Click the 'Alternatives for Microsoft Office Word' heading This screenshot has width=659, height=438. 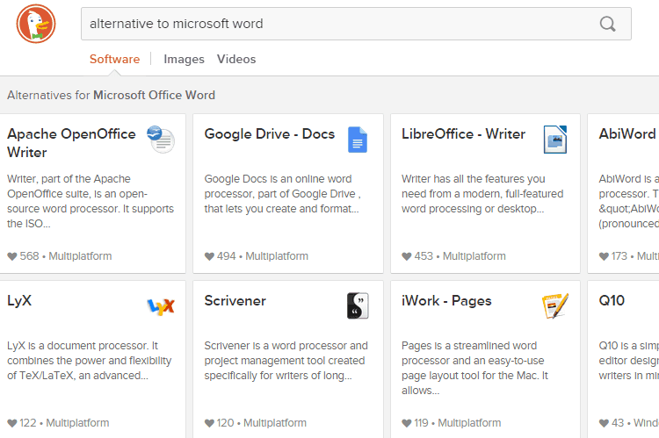111,96
